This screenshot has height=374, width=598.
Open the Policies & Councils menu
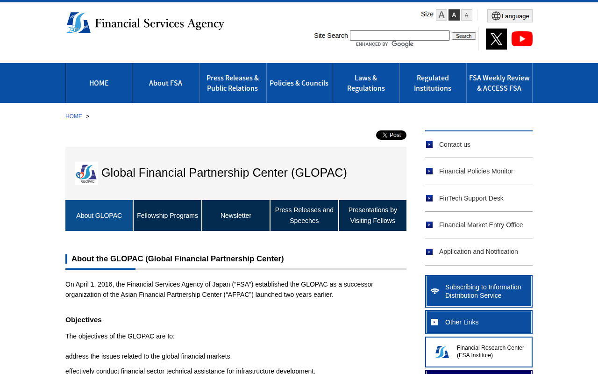coord(299,83)
